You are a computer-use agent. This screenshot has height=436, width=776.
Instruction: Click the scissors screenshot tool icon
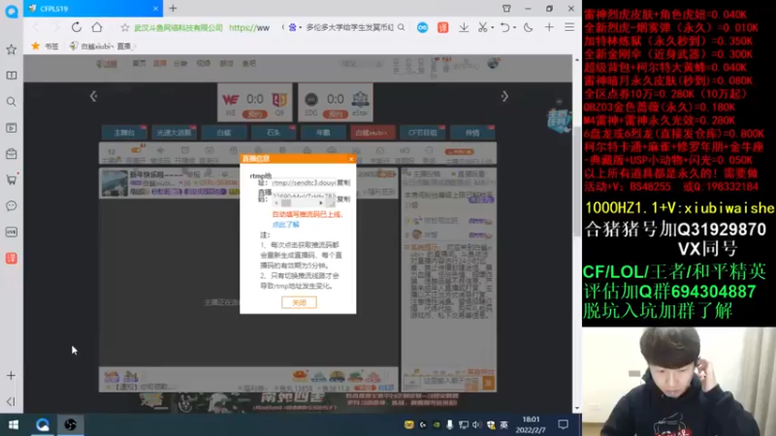pos(482,28)
